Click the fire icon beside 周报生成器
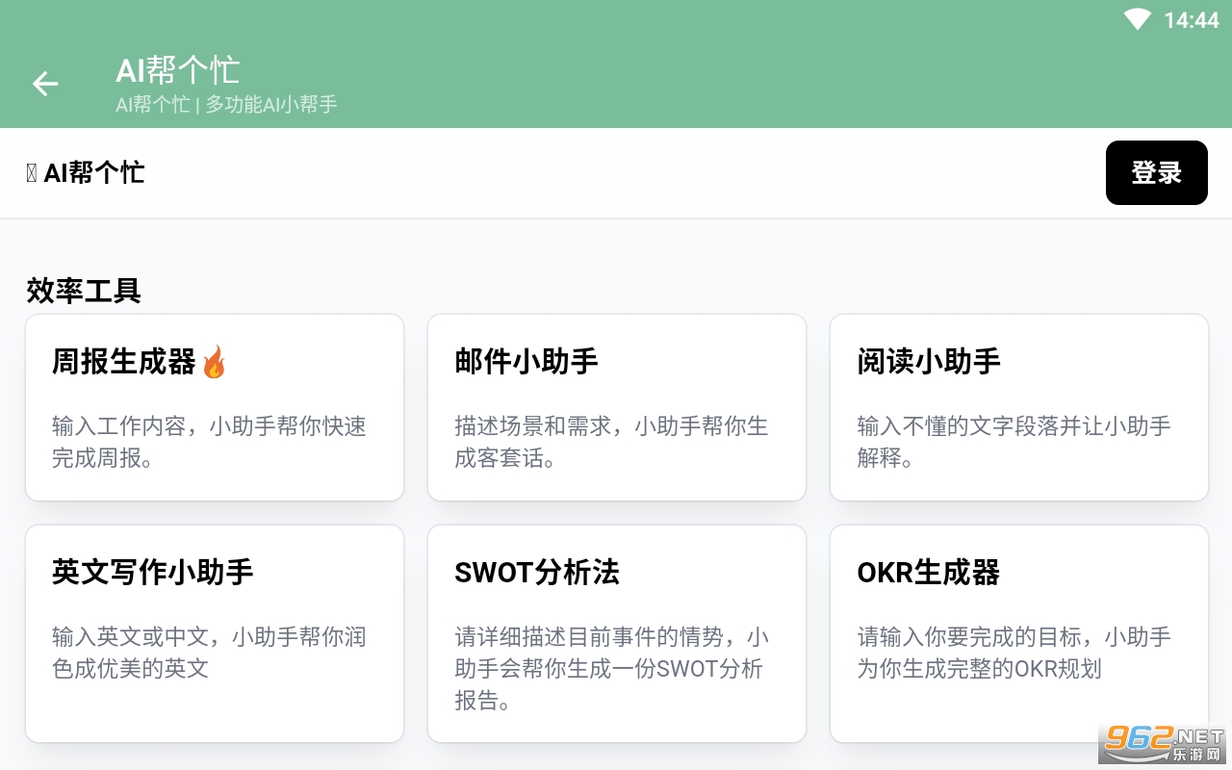Screen dimensions: 1232x770 click(214, 362)
